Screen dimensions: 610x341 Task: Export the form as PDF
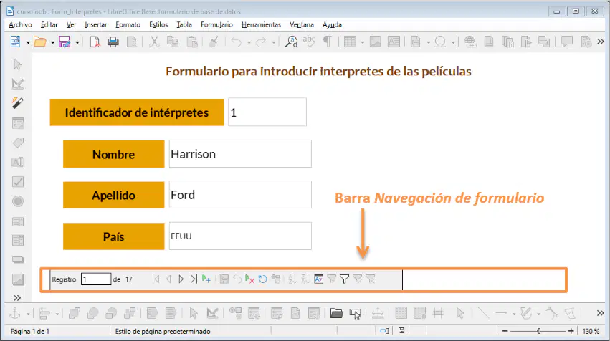95,42
